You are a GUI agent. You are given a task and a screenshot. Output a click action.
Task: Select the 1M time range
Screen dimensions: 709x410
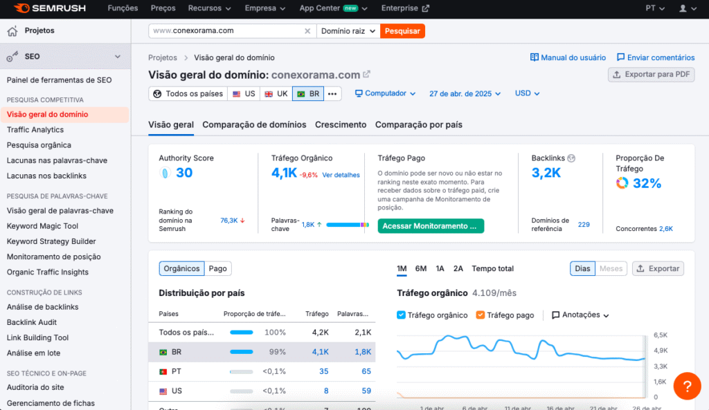pos(402,269)
